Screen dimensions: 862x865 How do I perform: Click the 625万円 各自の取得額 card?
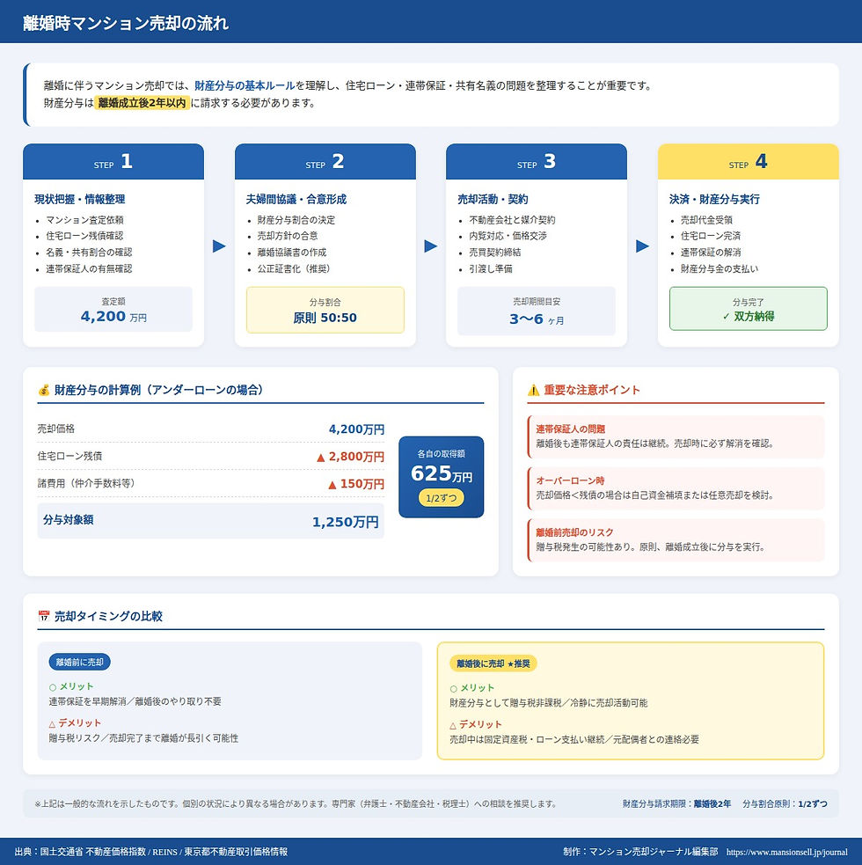[442, 477]
